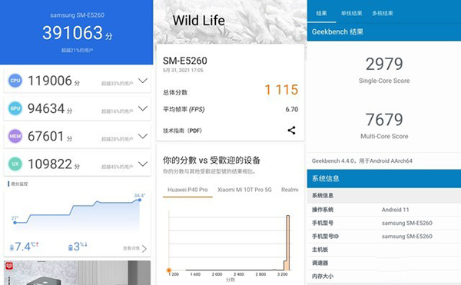Click the GPU score icon

(15, 108)
